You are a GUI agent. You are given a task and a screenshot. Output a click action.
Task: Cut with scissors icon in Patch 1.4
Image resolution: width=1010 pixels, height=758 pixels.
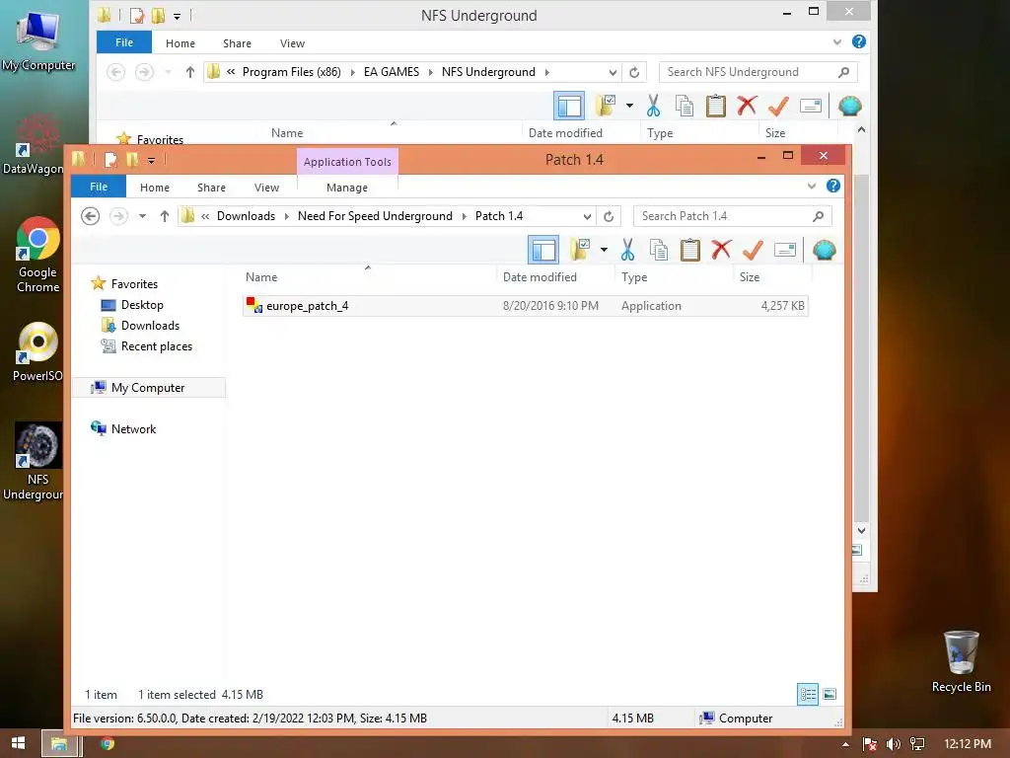pos(627,250)
